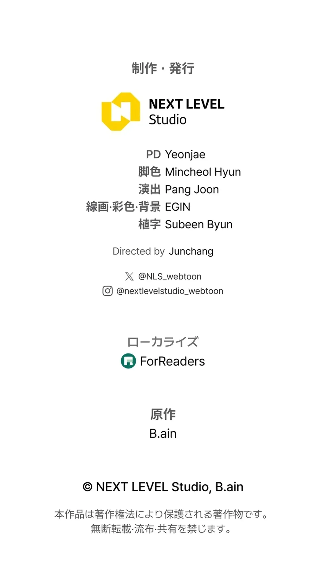Click the 無断転載 prohibition notice text
Image resolution: width=326 pixels, height=574 pixels.
(161, 529)
